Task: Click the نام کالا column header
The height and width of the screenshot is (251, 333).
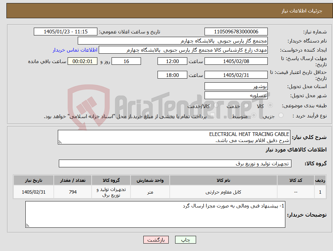Action: 223,180
